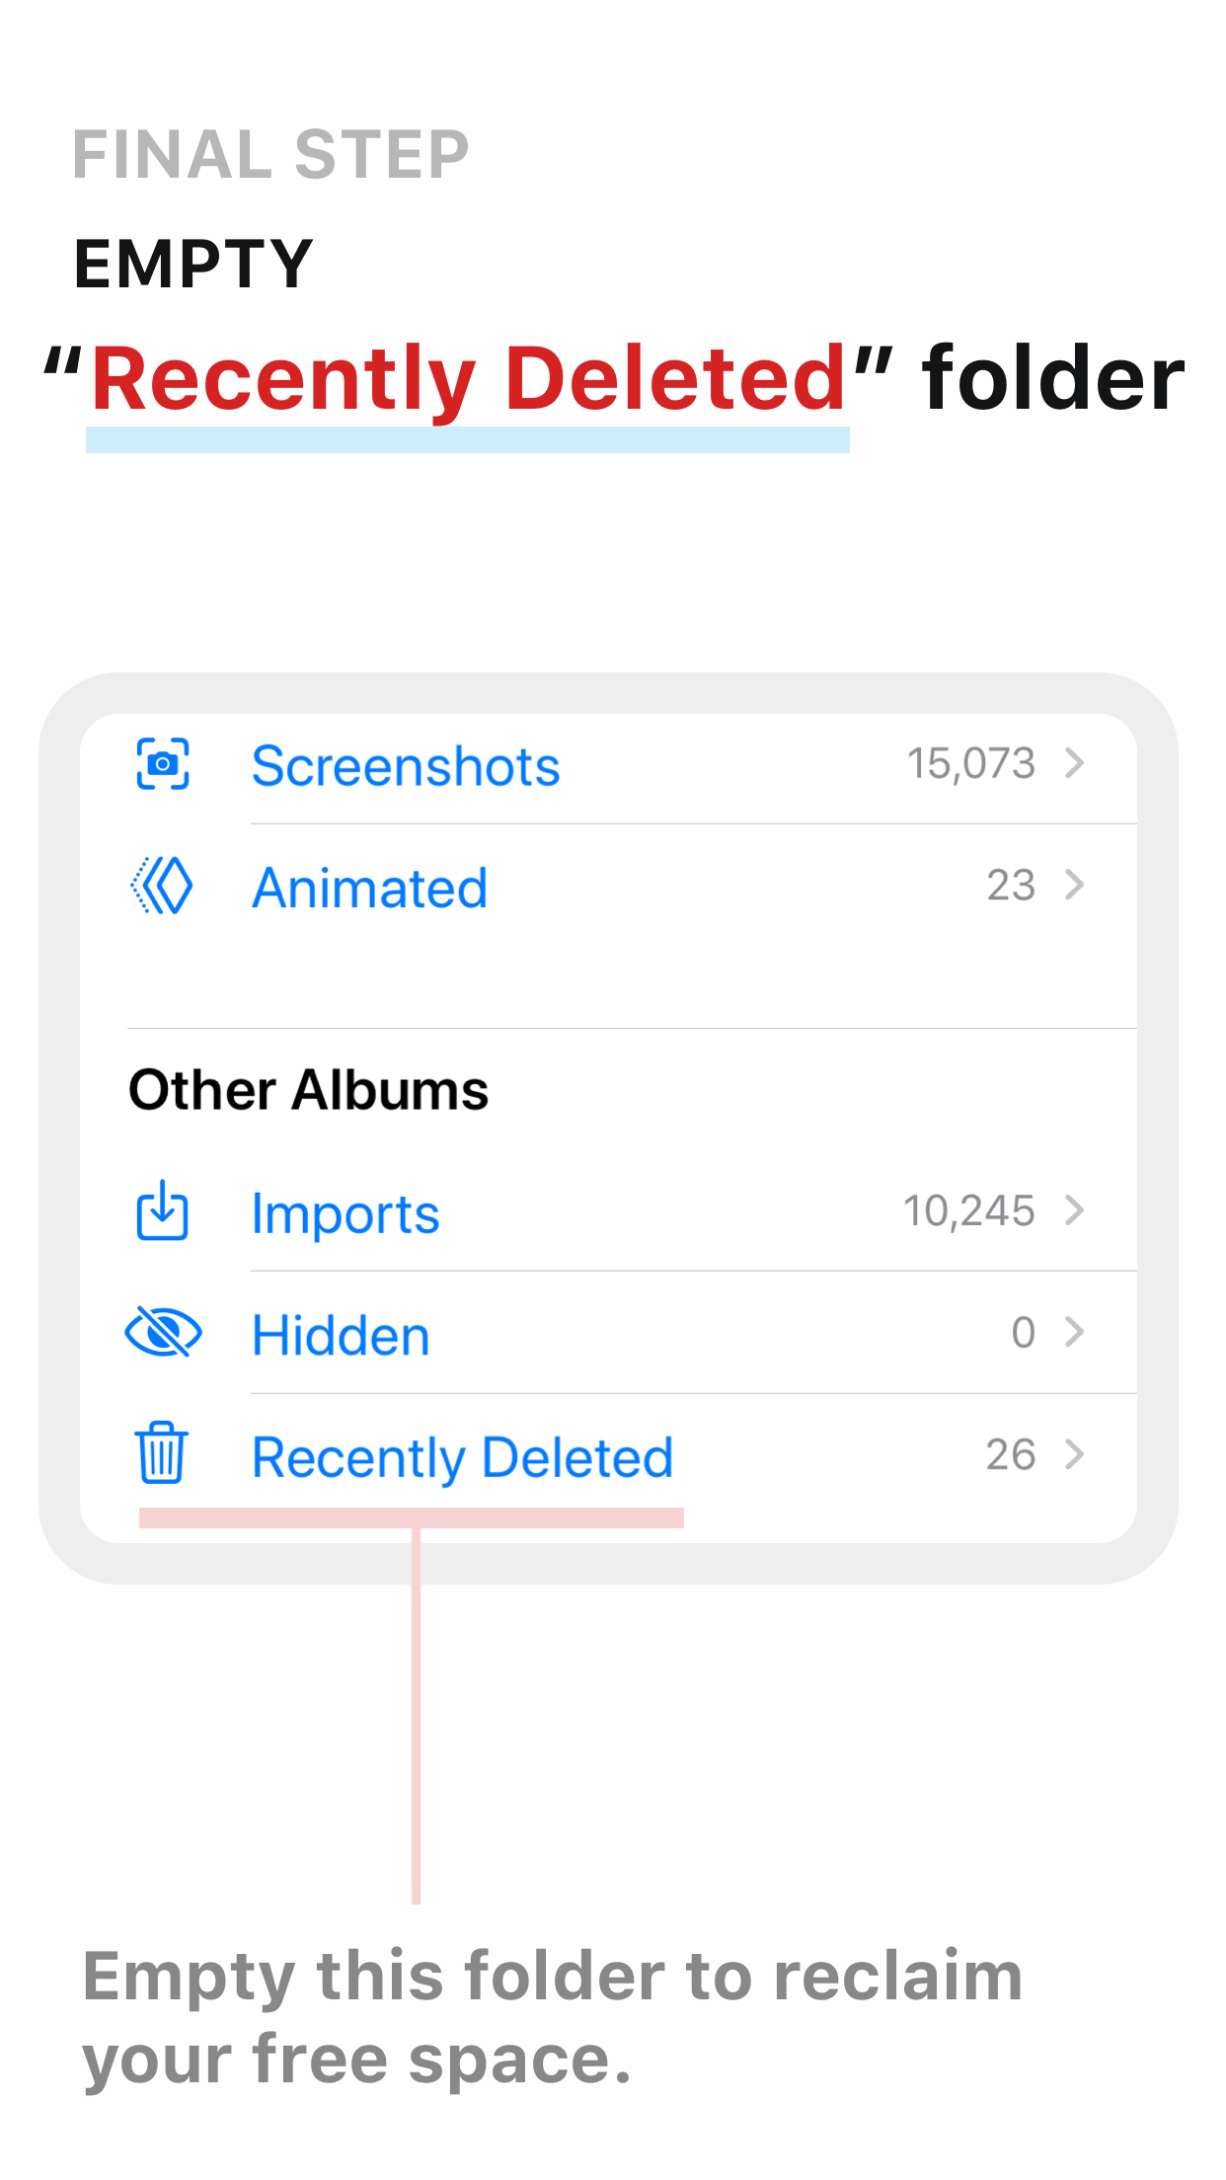
Task: Click the chevron beside Recently Deleted
Action: [x=1075, y=1455]
